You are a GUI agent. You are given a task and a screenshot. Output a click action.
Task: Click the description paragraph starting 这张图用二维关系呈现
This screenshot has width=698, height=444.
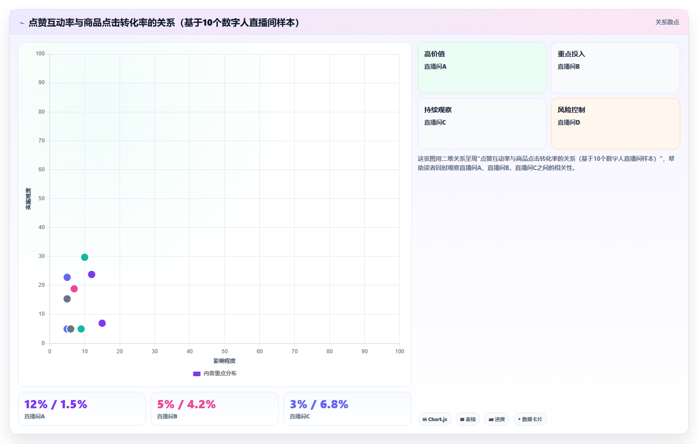pyautogui.click(x=546, y=163)
